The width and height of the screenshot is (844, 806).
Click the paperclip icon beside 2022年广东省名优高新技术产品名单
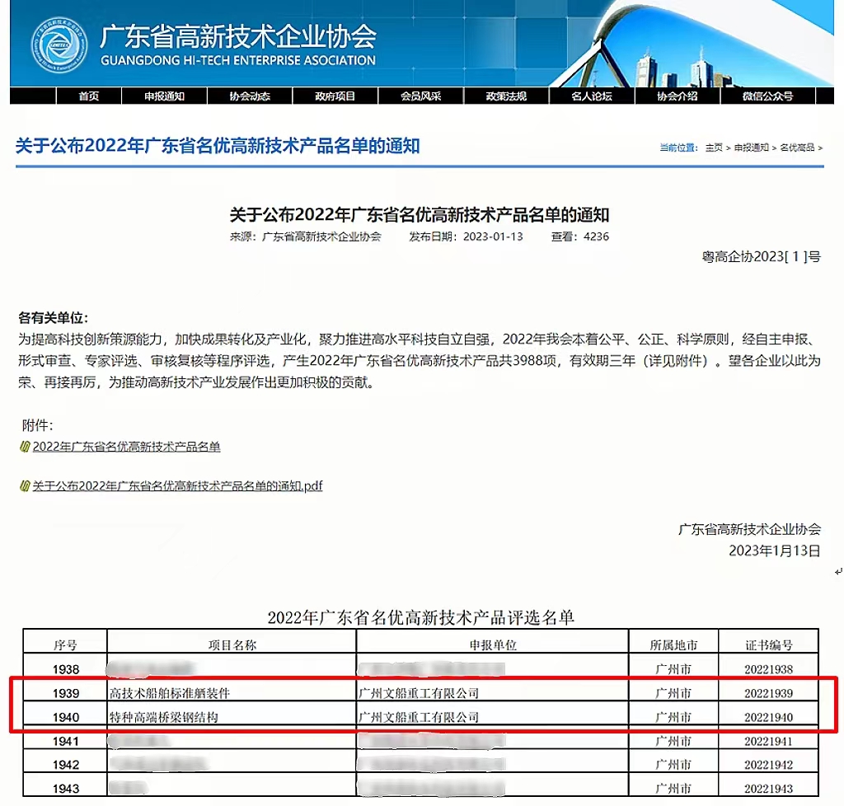(x=25, y=447)
